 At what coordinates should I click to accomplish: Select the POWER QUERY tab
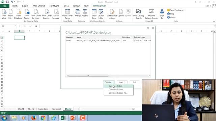pos(99,6)
